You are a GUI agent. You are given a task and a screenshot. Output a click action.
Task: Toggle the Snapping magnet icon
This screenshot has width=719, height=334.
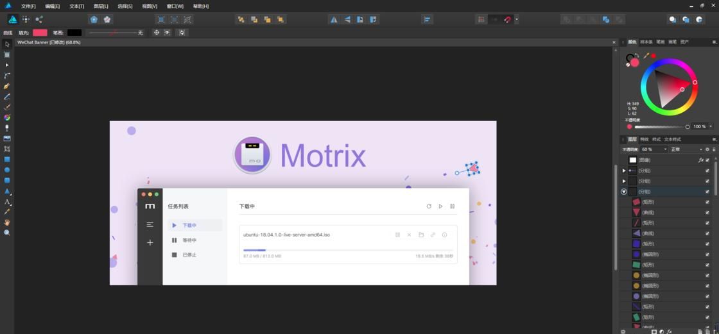tap(507, 19)
